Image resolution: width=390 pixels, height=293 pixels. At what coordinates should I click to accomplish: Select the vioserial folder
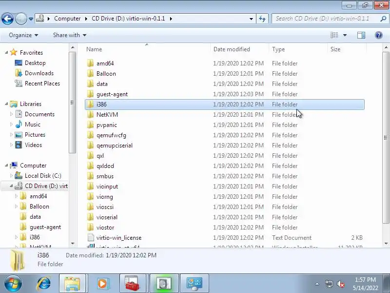(225, 217)
